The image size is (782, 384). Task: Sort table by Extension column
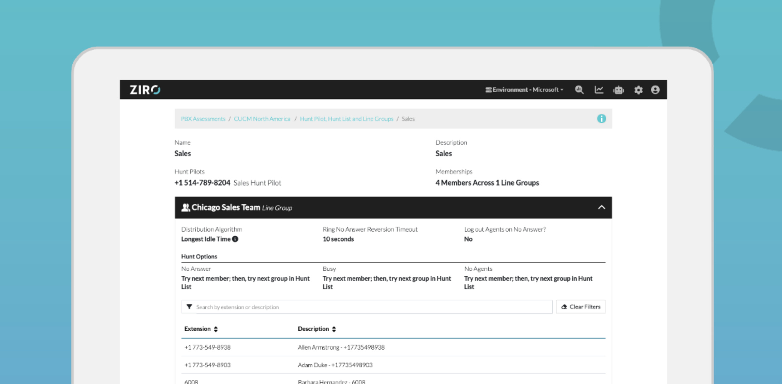point(201,329)
